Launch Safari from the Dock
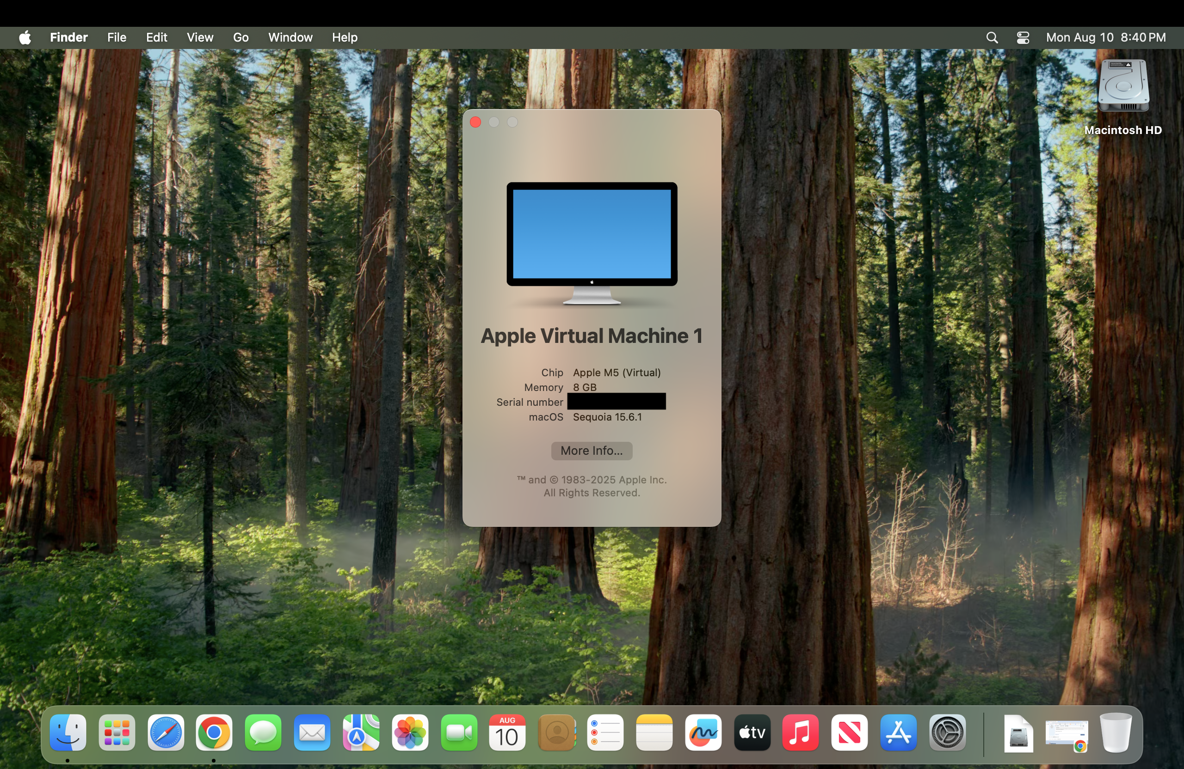The width and height of the screenshot is (1184, 769). point(166,732)
